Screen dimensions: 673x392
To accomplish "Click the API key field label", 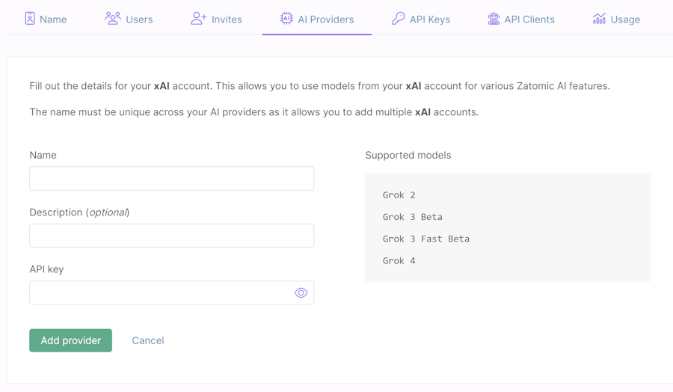I will click(46, 269).
